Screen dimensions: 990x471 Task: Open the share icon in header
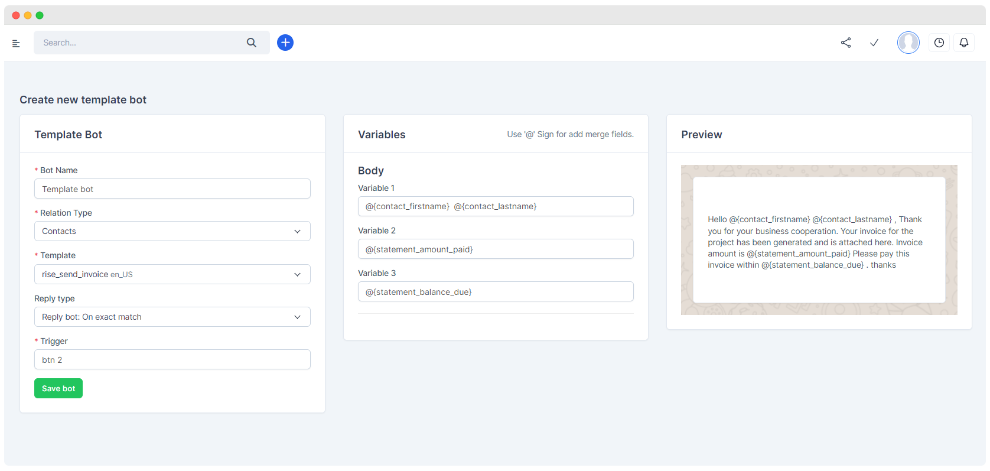point(846,43)
